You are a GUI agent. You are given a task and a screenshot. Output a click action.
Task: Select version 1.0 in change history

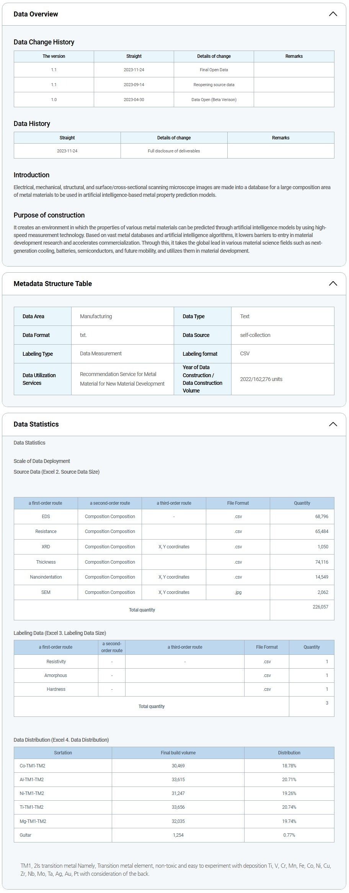[54, 100]
